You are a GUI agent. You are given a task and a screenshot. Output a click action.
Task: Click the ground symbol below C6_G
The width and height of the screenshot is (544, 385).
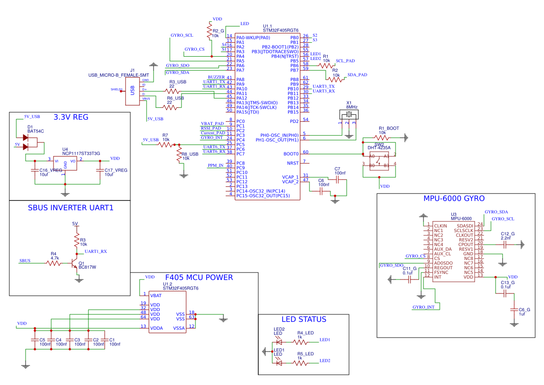coord(514,325)
